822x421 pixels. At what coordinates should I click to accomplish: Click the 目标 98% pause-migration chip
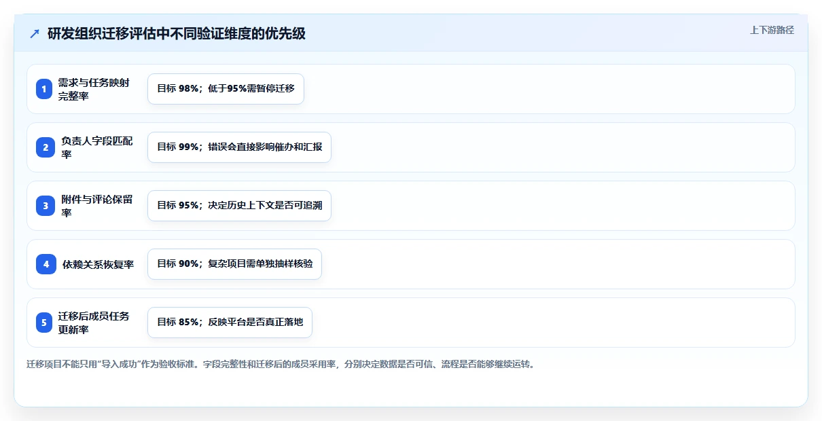click(226, 89)
